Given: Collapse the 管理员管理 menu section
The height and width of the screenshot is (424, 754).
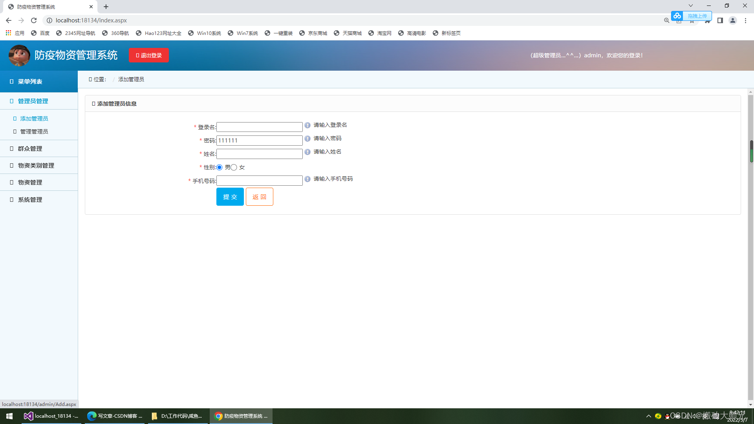Looking at the screenshot, I should [x=33, y=101].
